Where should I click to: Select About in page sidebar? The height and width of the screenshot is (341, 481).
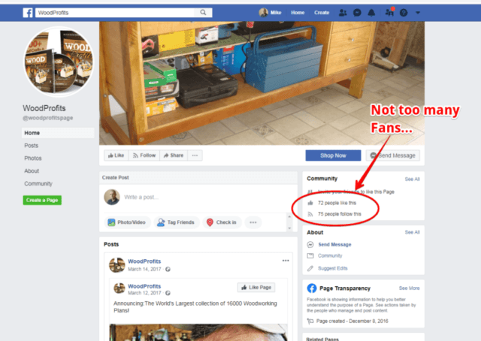tap(32, 170)
